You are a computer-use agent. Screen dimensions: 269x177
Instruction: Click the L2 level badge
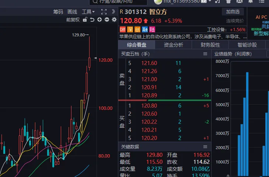pyautogui.click(x=204, y=1)
